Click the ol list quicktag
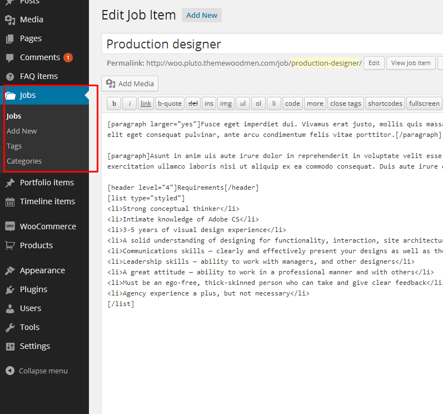The height and width of the screenshot is (414, 443). (x=258, y=104)
